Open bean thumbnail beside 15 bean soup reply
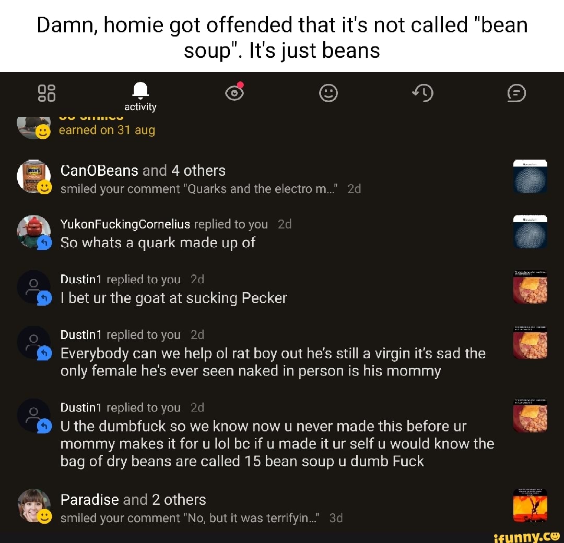This screenshot has height=543, width=564. (x=530, y=415)
